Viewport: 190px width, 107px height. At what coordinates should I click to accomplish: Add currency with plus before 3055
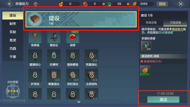point(128,4)
